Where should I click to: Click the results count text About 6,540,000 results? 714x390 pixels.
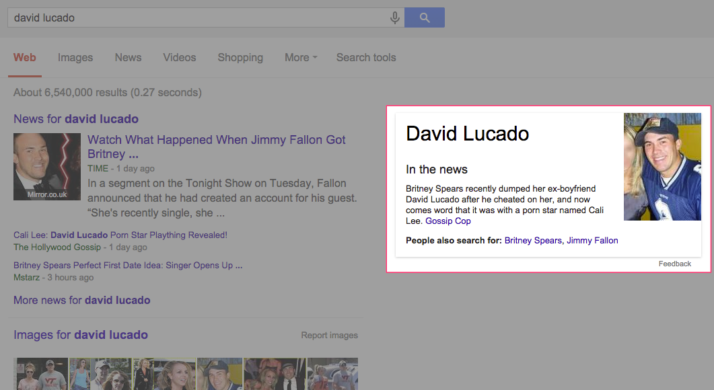point(108,92)
